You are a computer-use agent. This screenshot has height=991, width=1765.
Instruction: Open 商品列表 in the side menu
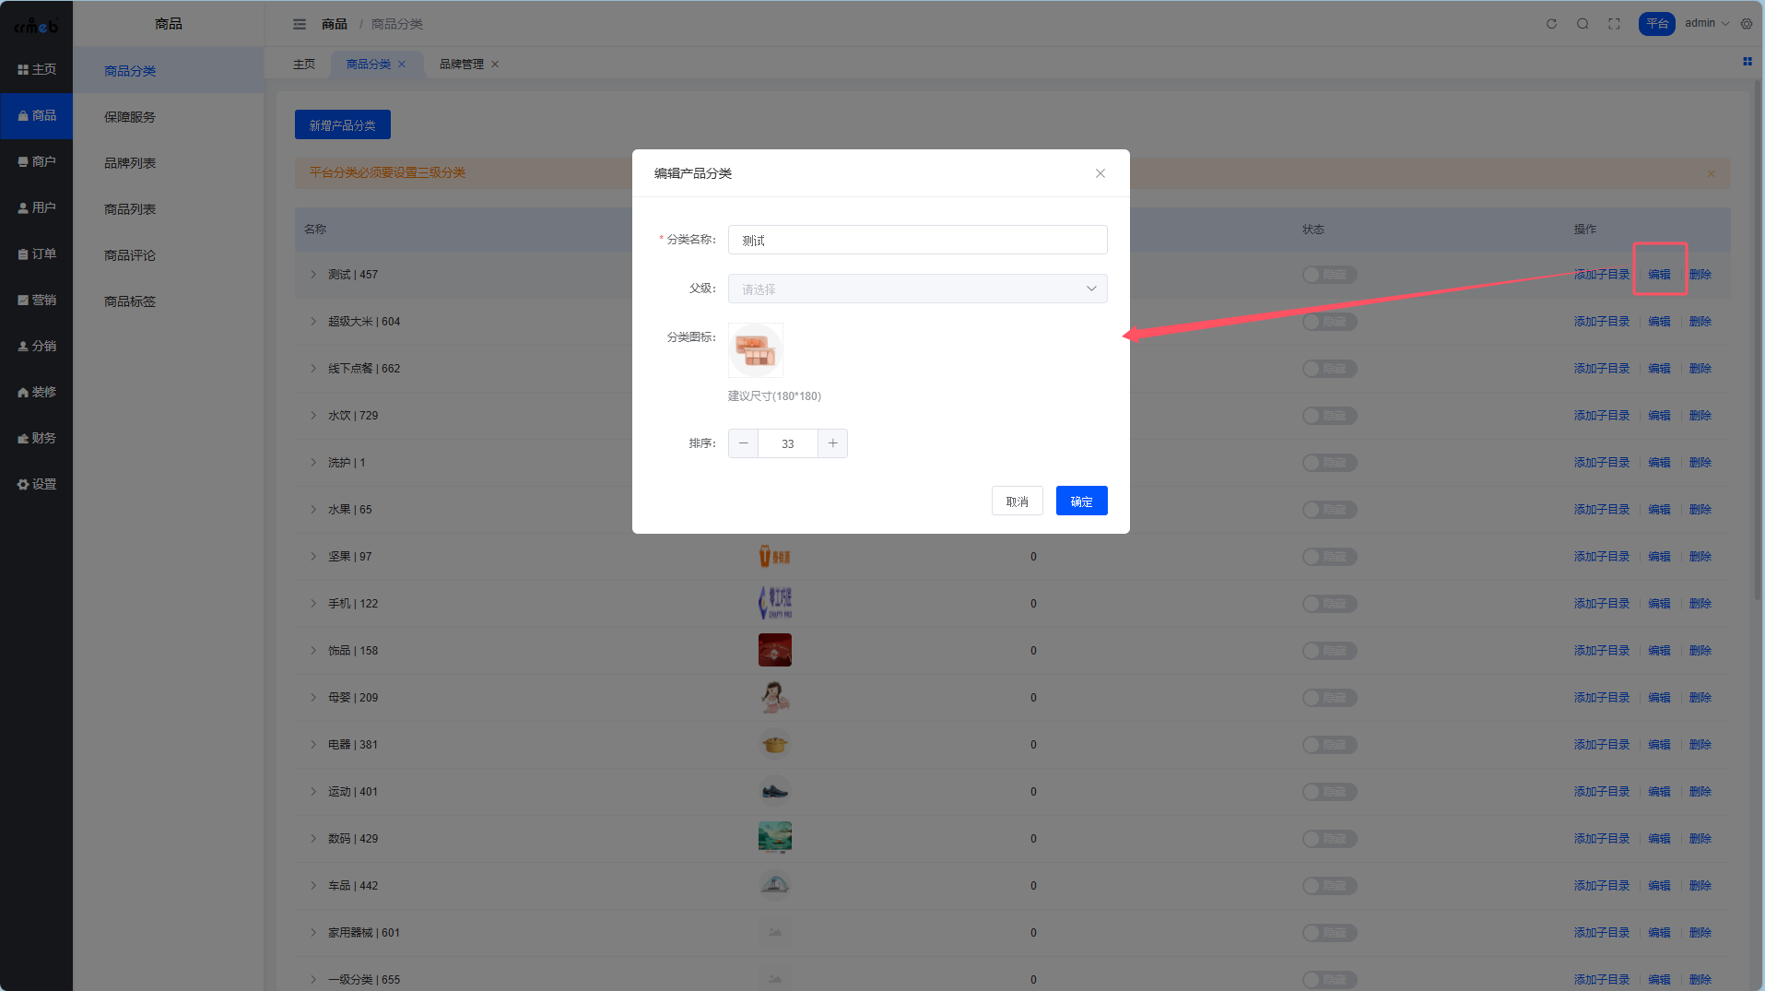point(130,209)
